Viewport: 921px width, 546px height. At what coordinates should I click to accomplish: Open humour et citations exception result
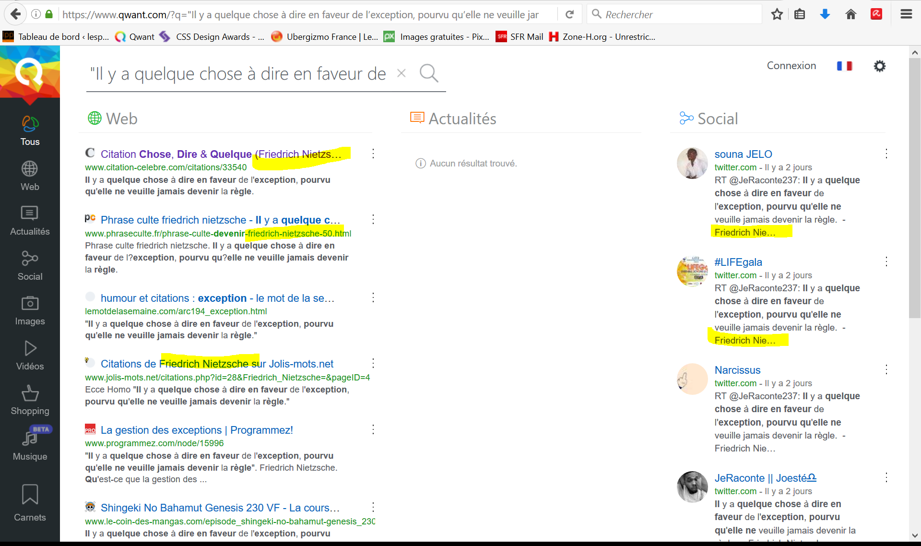217,298
